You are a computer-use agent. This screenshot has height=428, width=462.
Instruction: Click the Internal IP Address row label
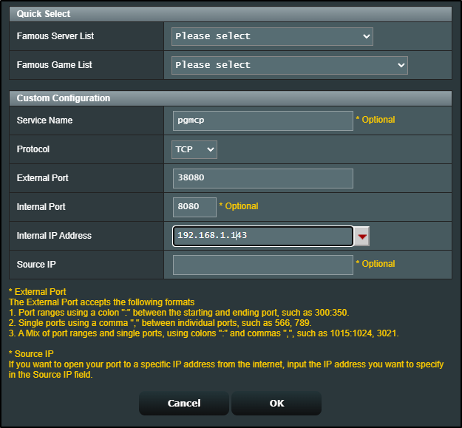click(54, 236)
